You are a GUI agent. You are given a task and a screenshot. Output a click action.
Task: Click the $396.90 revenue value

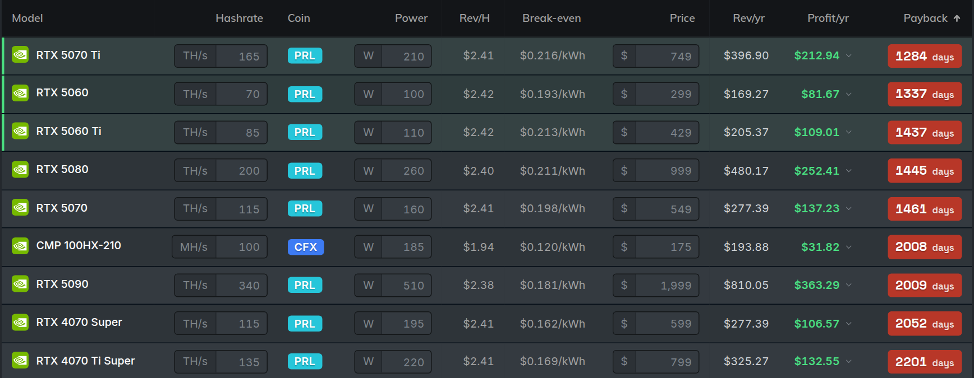[746, 55]
